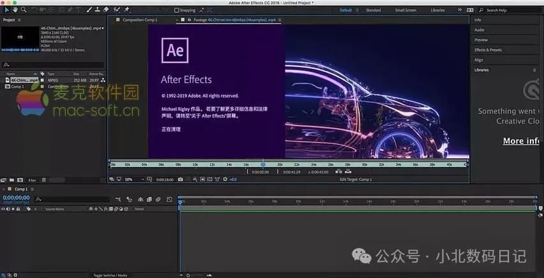Click the footage current time 0:00:18:00
This screenshot has width=544, height=278.
pos(165,180)
